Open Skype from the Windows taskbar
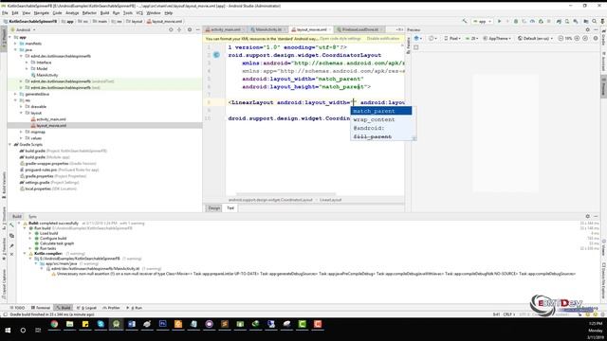Viewport: 607px width, 341px height. 101,324
